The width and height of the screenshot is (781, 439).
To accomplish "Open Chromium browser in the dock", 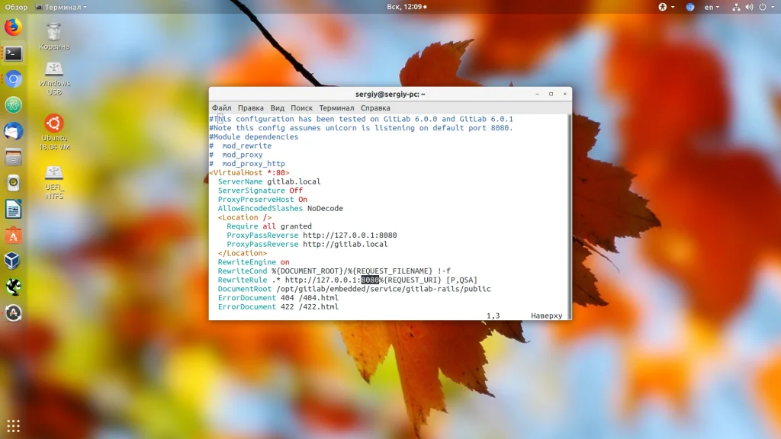I will tap(13, 79).
